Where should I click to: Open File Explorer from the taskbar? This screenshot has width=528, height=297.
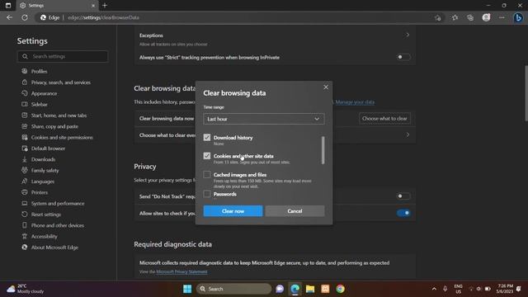click(310, 289)
